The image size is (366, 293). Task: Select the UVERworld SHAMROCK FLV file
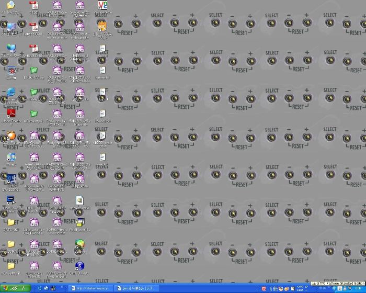[79, 49]
